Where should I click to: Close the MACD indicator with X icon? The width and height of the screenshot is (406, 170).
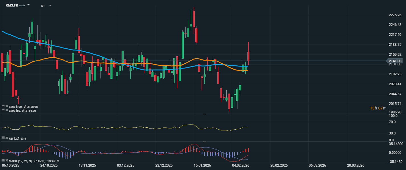7,161
